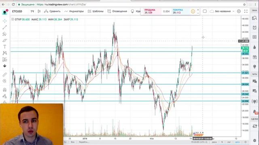This screenshot has height=145, width=259.
Task: Click the 31.521 horizontal level label
Action: pos(245,73)
